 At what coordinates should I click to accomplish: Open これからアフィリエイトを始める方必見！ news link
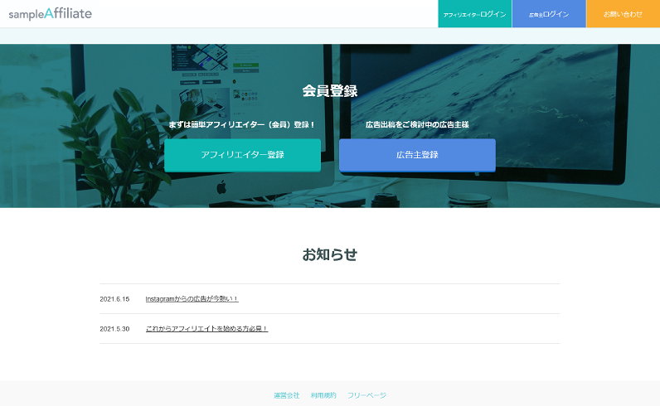tap(206, 329)
